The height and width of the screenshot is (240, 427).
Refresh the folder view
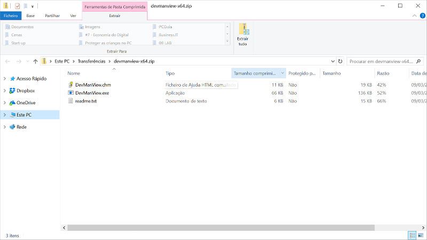[x=340, y=61]
